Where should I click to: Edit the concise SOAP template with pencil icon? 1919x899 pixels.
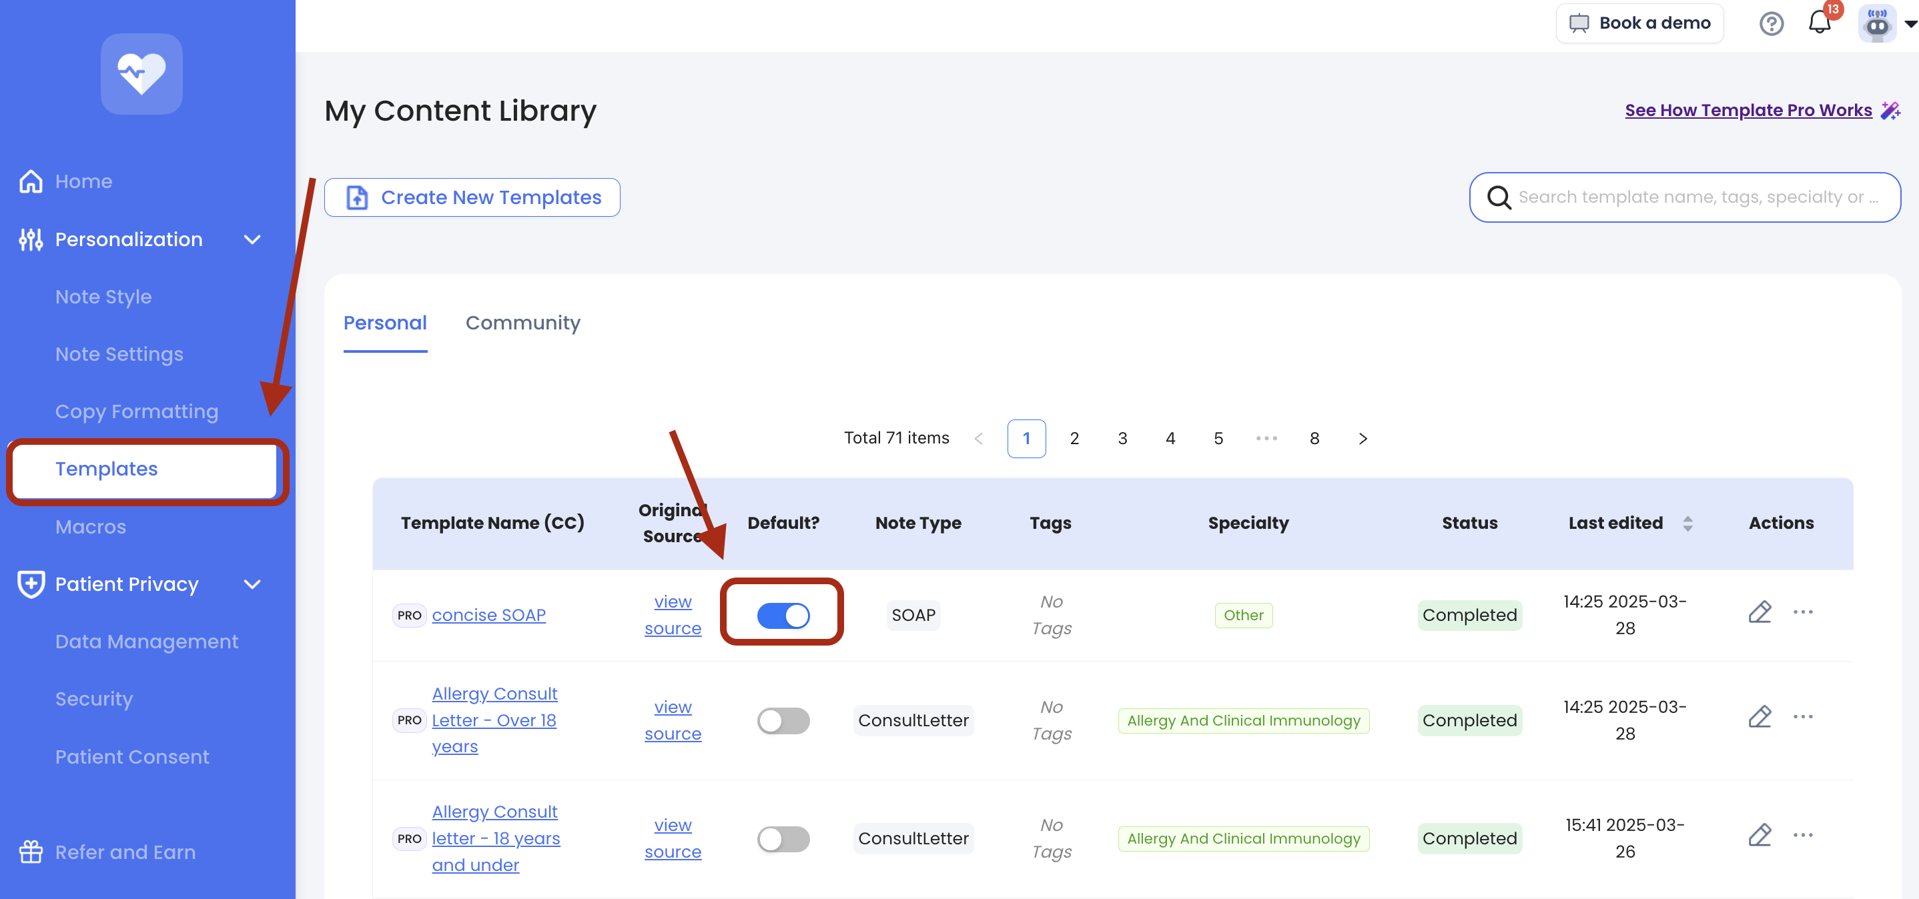(x=1759, y=612)
